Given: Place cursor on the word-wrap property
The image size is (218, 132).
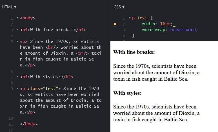Looking at the screenshot, I should 154,30.
